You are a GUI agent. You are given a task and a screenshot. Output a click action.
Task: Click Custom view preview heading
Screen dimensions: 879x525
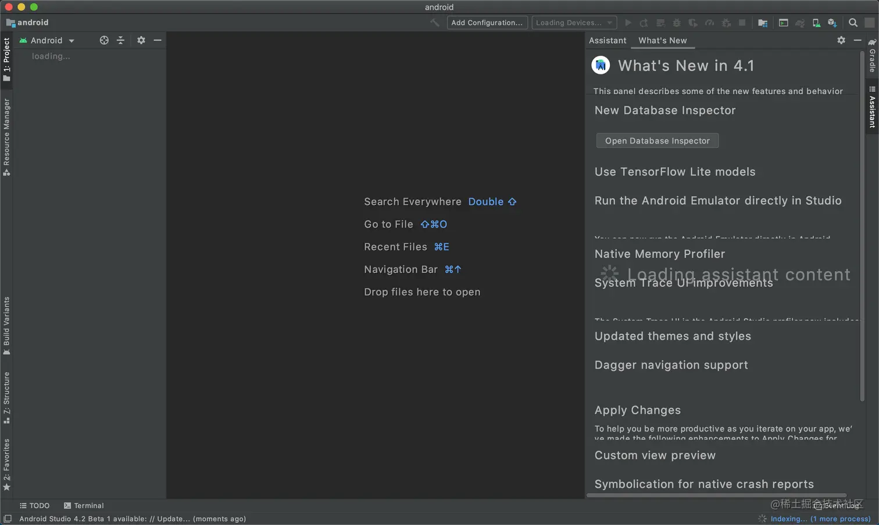(x=655, y=455)
